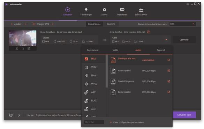The width and height of the screenshot is (204, 129).
Task: Switch to the Vidéo tab
Action: pyautogui.click(x=115, y=50)
